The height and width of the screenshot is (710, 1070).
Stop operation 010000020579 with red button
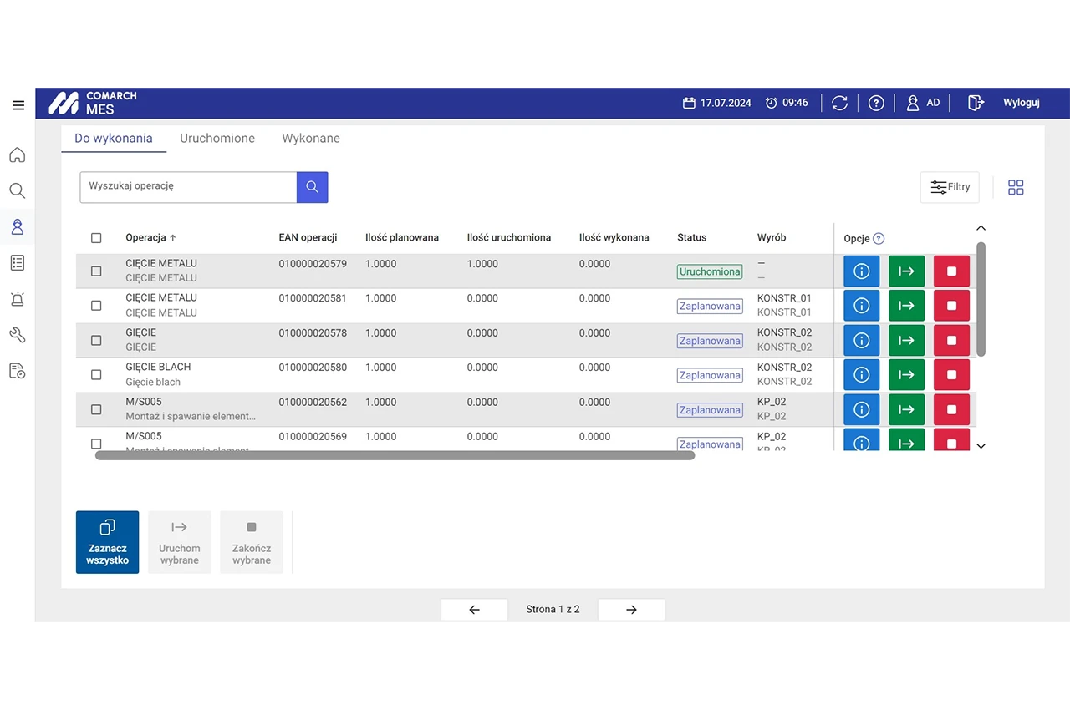[951, 271]
